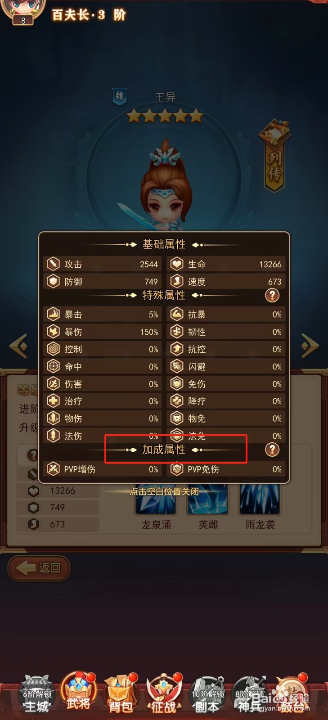Select the 龙泉涌 skill thumbnail

156,499
